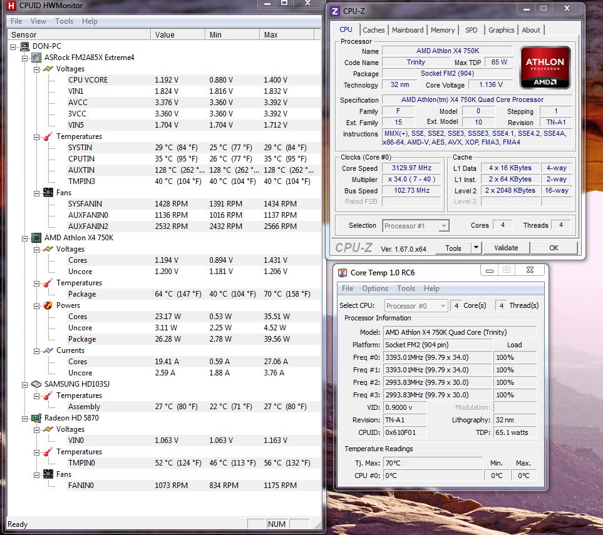Image resolution: width=603 pixels, height=535 pixels.
Task: Click the Currents icon under AMD Athlon
Action: click(48, 350)
